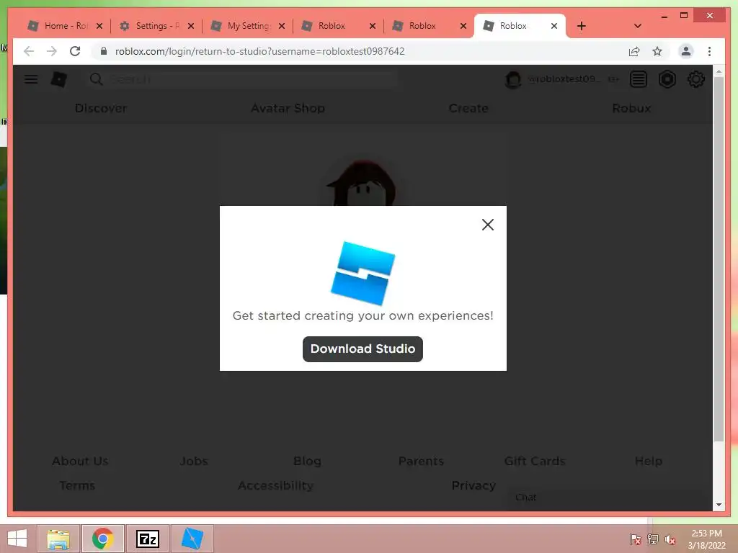The width and height of the screenshot is (738, 553).
Task: Open 7-Zip from the taskbar
Action: [147, 539]
